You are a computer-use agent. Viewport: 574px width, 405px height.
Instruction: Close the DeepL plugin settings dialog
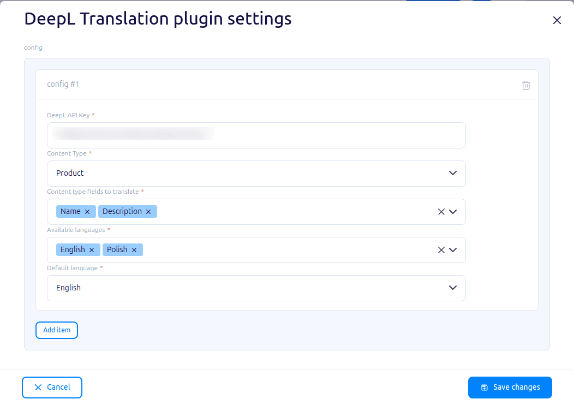557,20
